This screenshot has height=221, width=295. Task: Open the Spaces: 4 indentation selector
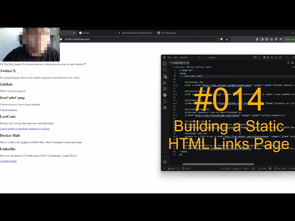[237, 169]
